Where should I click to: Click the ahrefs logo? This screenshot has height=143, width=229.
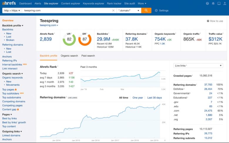coord(9,3)
